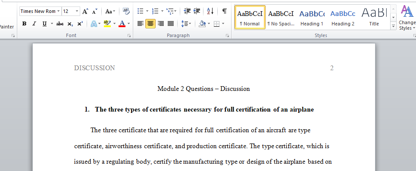Click the numbered heading about three certificates
Viewport: 416px width, 171px height.
(199, 109)
